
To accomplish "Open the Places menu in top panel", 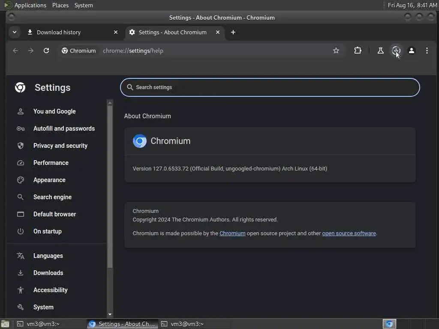I will [x=60, y=5].
